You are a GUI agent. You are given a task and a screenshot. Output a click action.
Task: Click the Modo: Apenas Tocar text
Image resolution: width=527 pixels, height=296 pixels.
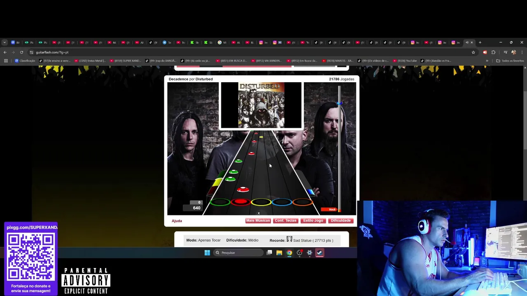[203, 240]
